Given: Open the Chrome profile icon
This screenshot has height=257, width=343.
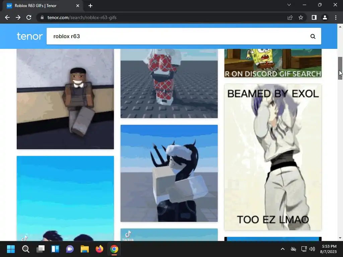Looking at the screenshot, I should point(325,17).
